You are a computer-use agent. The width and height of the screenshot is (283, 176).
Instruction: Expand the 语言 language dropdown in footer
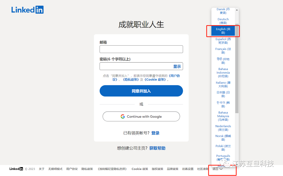click(x=217, y=169)
